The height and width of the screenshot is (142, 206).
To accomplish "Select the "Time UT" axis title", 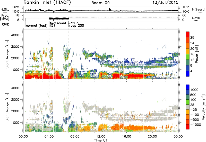I will (x=101, y=140).
